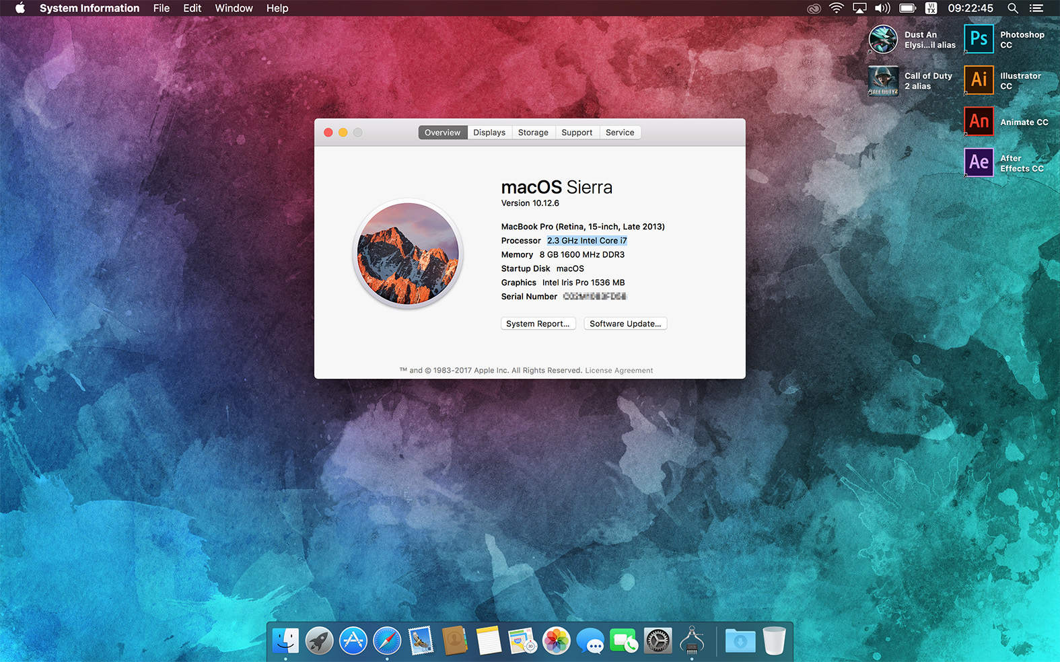Open After Effects CC desktop icon

(x=979, y=162)
